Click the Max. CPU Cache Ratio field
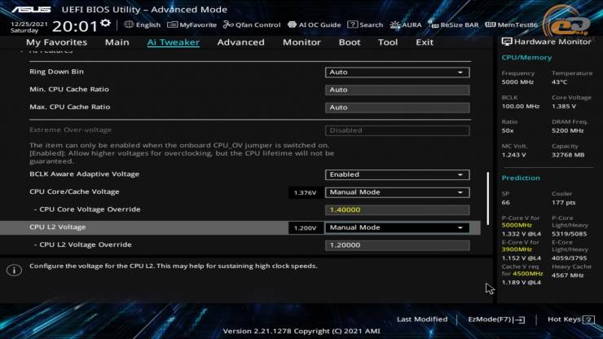This screenshot has width=603, height=339. [x=398, y=108]
